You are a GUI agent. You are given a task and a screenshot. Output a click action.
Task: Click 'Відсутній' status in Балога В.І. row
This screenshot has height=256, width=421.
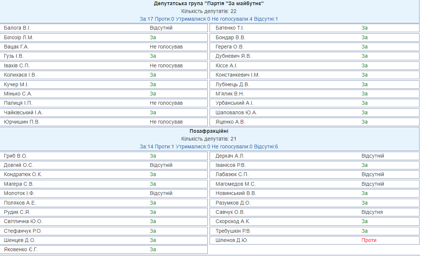(161, 28)
